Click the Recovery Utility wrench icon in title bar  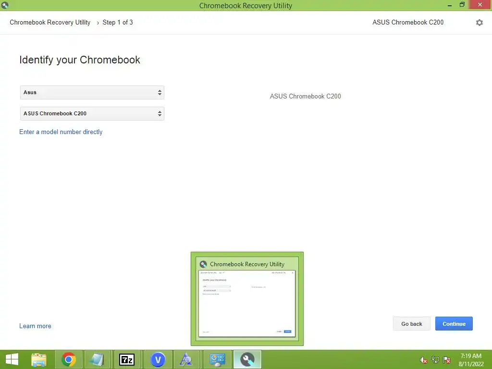click(5, 5)
